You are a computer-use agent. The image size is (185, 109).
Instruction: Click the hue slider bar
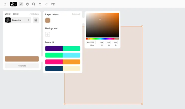100,39
